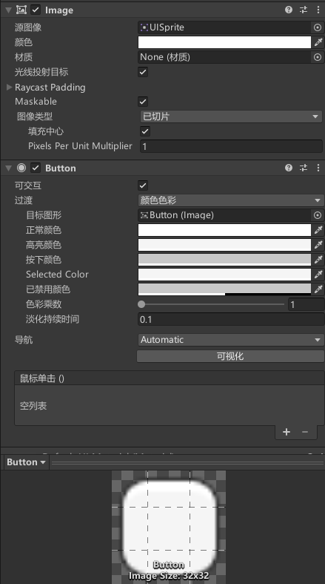This screenshot has height=584, width=325.
Task: Collapse the Image component foldout
Action: [8, 10]
